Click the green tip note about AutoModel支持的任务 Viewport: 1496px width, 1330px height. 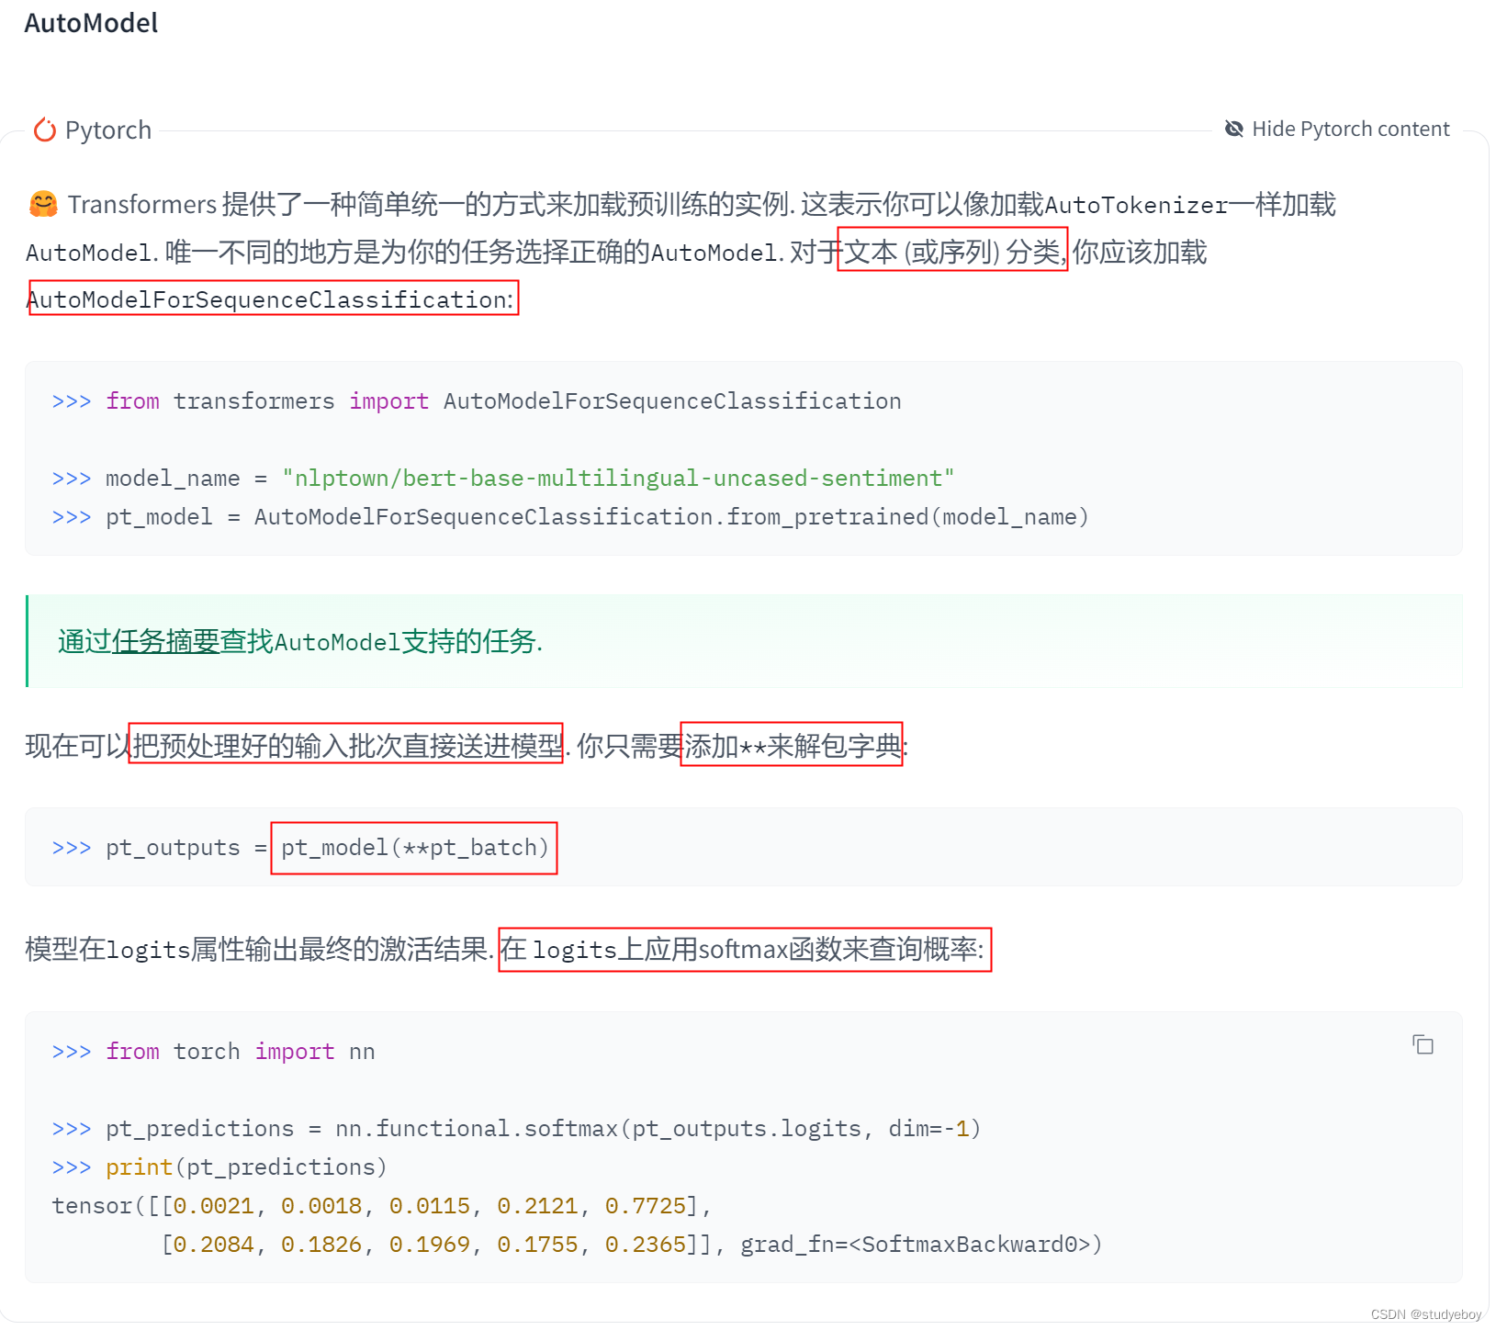744,641
